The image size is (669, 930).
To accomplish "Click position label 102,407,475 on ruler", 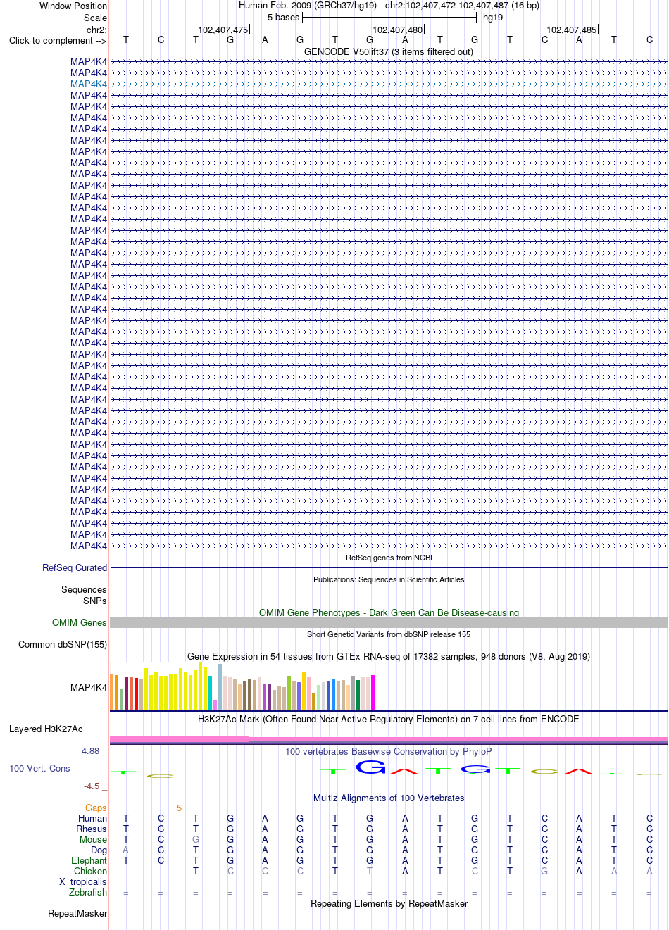I will tap(223, 30).
